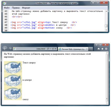
Task: Close the source code viewer window
Action: (x=104, y=3)
